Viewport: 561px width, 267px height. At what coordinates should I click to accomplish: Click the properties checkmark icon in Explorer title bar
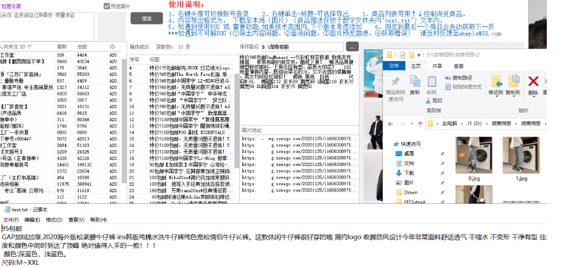402,55
